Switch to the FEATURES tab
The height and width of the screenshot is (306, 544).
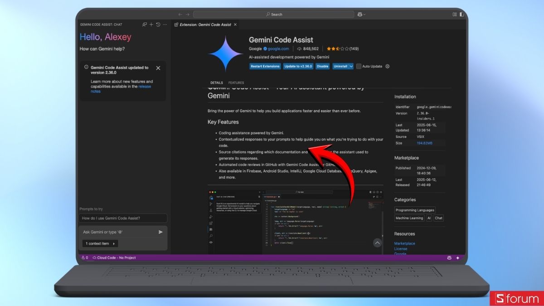click(236, 83)
